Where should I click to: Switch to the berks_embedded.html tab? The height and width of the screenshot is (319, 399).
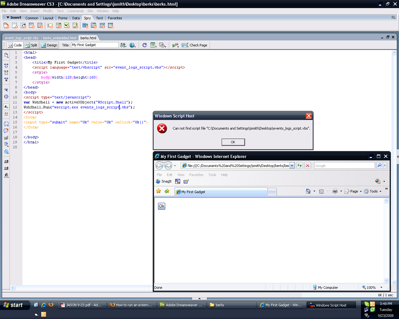[59, 38]
